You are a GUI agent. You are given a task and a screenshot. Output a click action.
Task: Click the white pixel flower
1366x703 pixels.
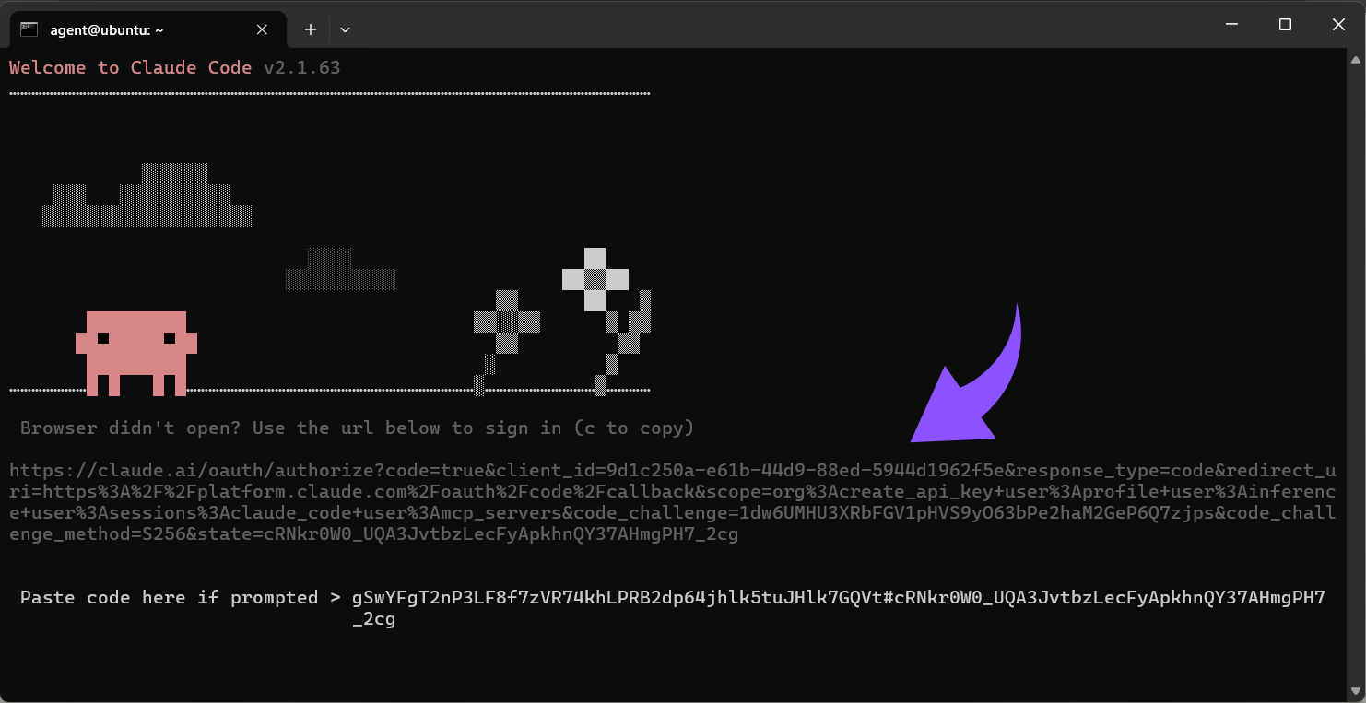pyautogui.click(x=595, y=278)
